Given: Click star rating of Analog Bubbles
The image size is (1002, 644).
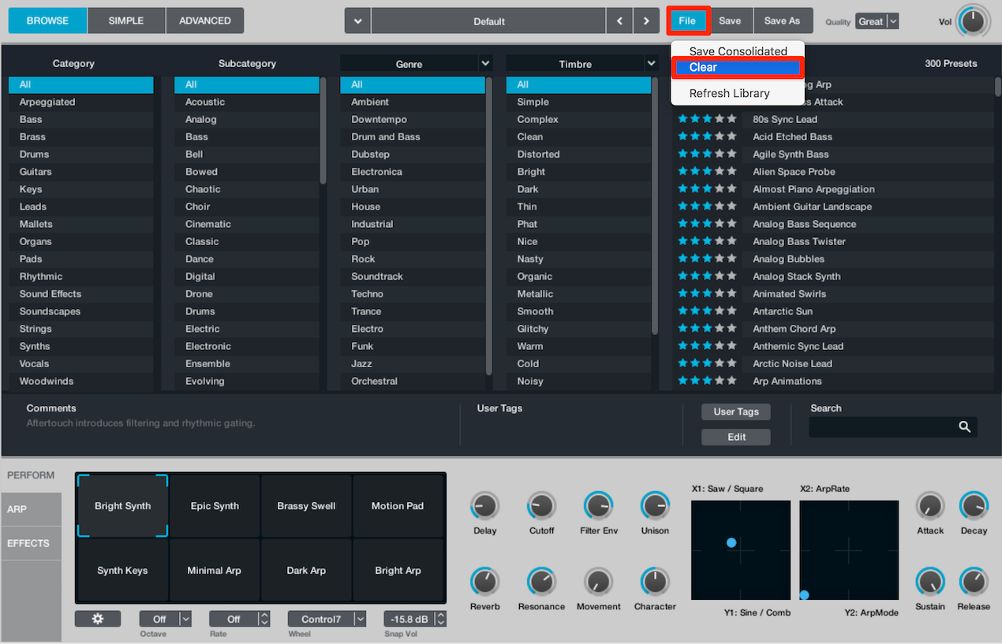Looking at the screenshot, I should tap(707, 259).
